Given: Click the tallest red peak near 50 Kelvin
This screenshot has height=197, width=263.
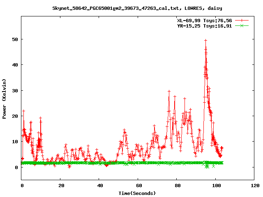Looking at the screenshot, I should coord(205,40).
